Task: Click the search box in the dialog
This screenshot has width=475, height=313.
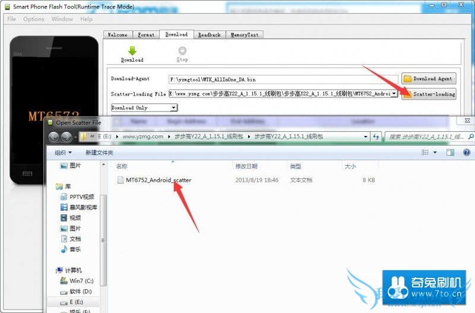Action: click(426, 137)
